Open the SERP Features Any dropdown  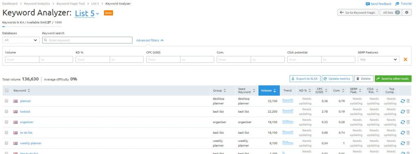tap(379, 60)
